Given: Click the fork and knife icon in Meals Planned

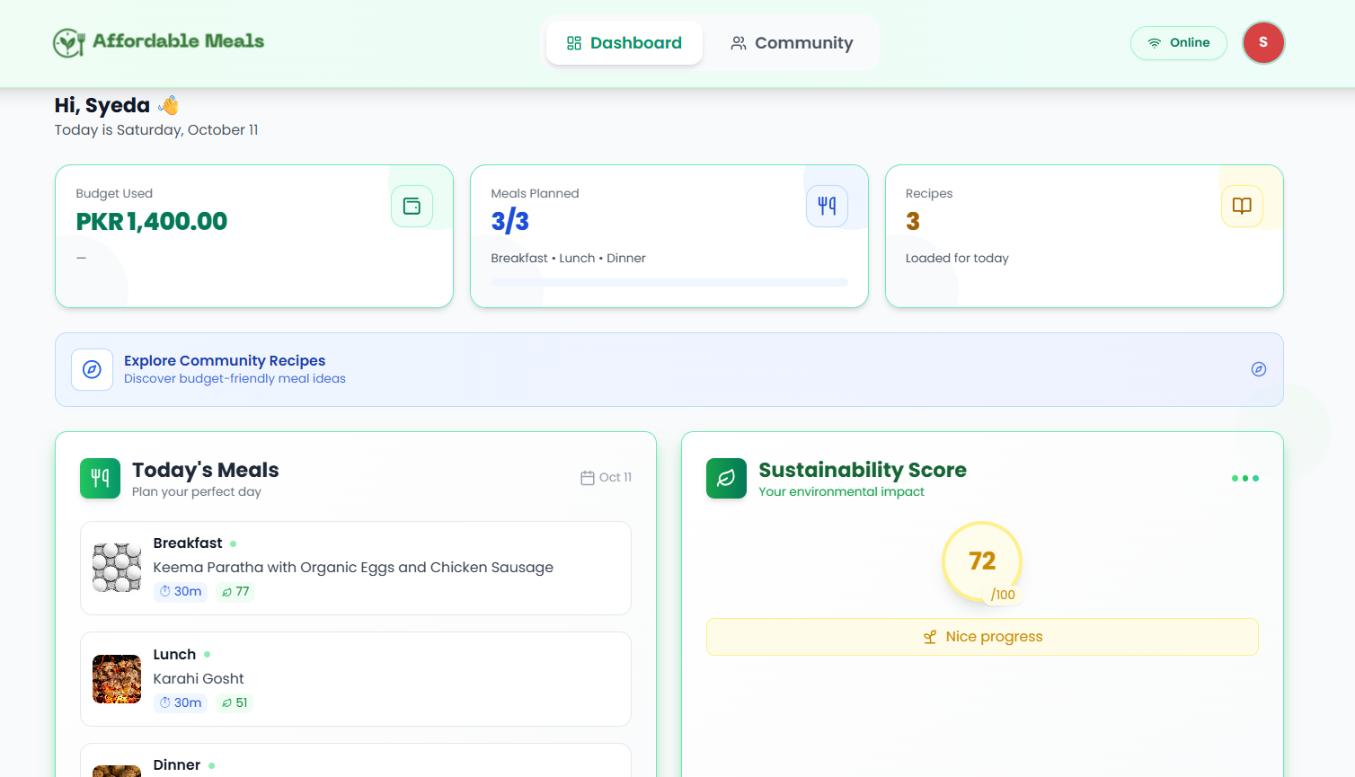Looking at the screenshot, I should [828, 207].
